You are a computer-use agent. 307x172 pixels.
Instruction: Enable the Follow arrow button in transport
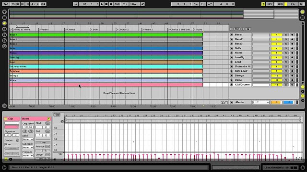[76, 4]
